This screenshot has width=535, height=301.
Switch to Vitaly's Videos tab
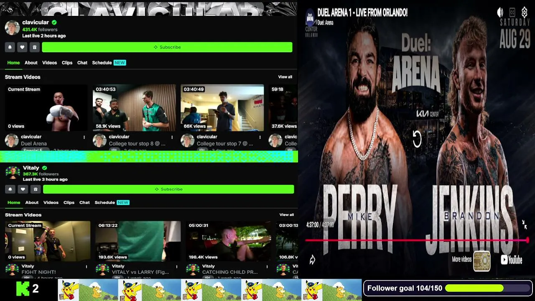coord(51,202)
